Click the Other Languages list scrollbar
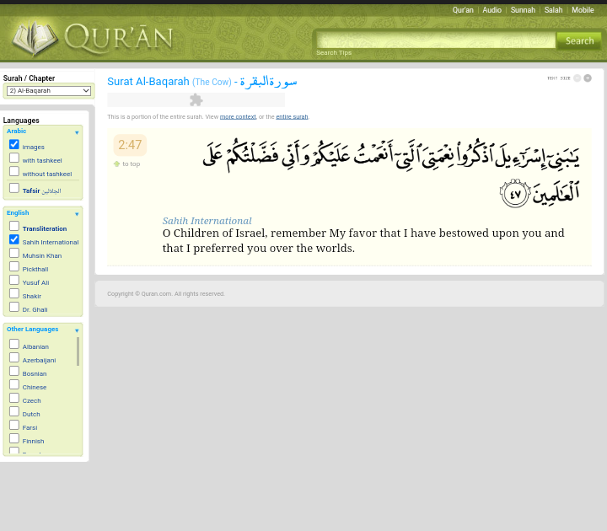607x531 pixels. tap(78, 351)
